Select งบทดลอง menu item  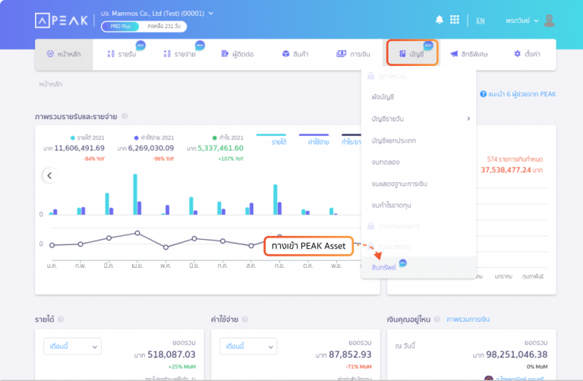pos(419,162)
